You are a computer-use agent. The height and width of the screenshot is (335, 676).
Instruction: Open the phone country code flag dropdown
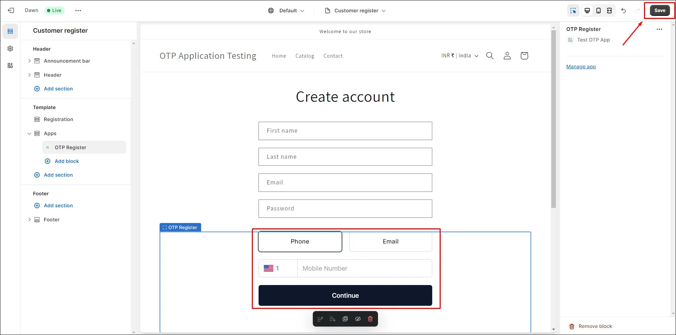click(x=278, y=268)
